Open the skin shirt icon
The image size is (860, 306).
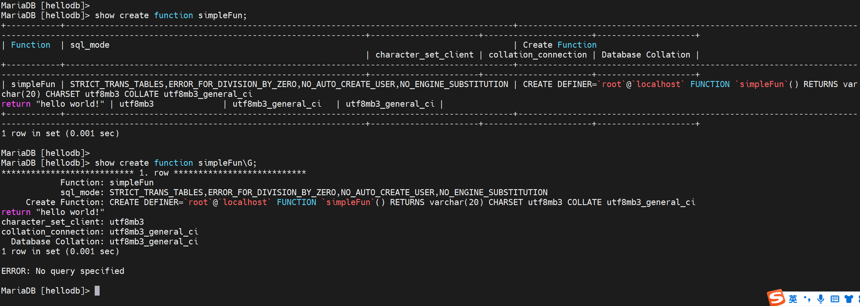pyautogui.click(x=849, y=299)
